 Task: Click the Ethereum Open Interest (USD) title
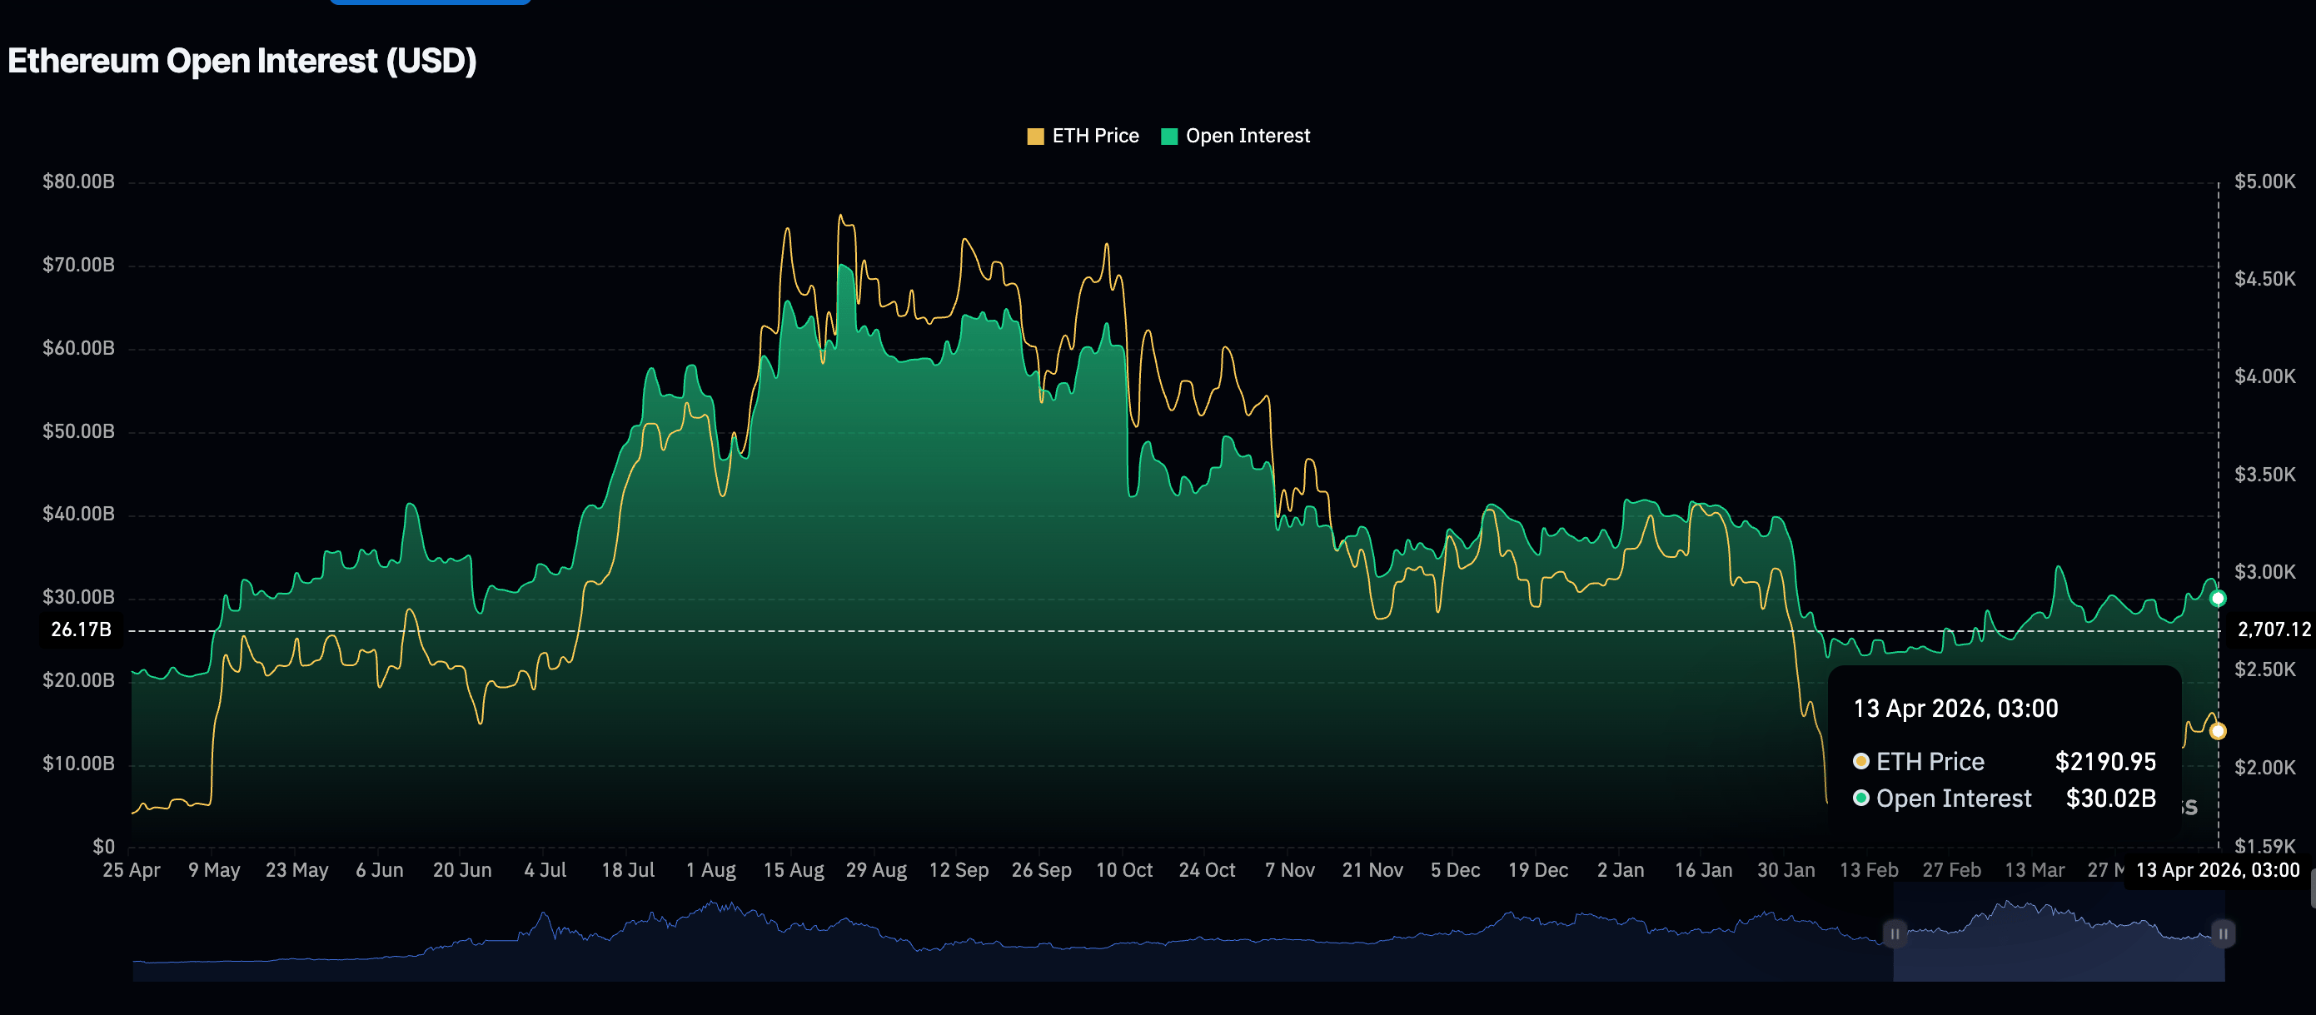[242, 61]
